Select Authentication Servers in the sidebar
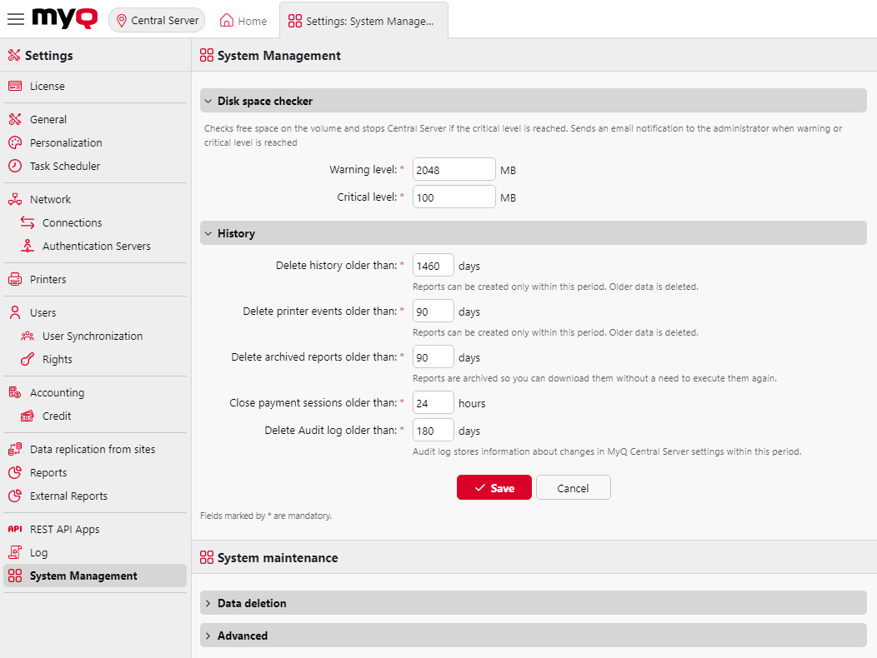 (x=98, y=246)
